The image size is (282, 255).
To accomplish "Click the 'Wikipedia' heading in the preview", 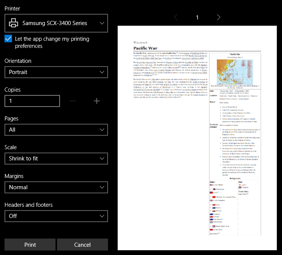I will pyautogui.click(x=140, y=43).
